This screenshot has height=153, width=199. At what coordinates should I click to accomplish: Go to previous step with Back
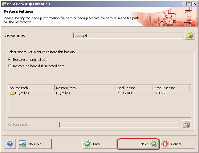(x=99, y=144)
